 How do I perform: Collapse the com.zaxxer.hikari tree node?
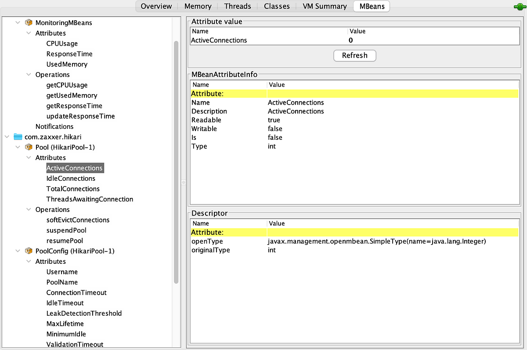[7, 137]
